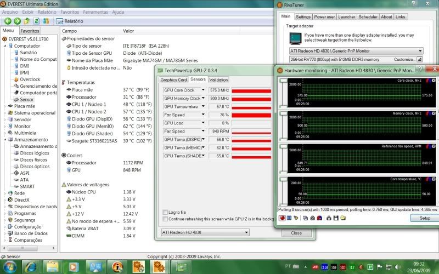439x274 pixels.
Task: Click the tag icon in Hardware monitoring toolbar
Action: pyautogui.click(x=296, y=218)
